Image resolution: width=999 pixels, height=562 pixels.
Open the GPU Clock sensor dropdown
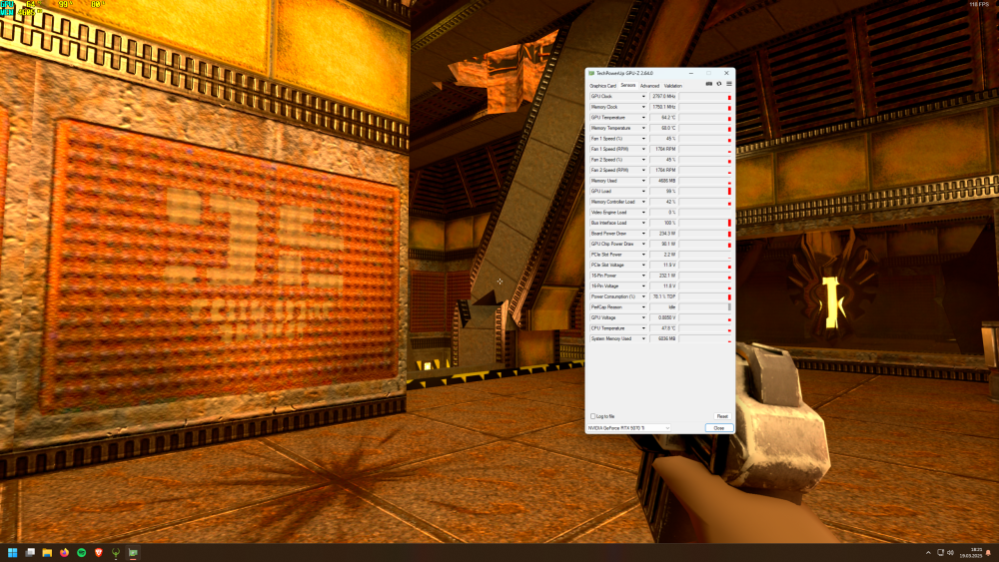643,97
